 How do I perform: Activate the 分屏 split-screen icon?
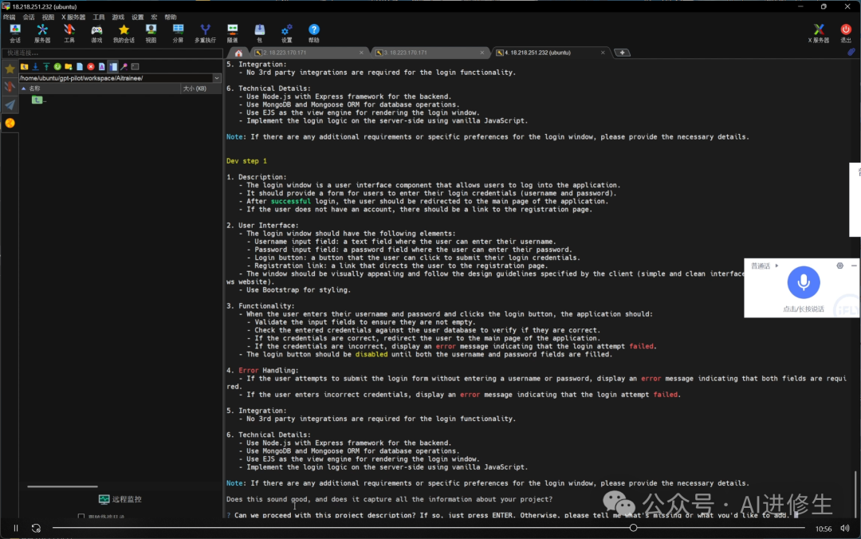(178, 33)
